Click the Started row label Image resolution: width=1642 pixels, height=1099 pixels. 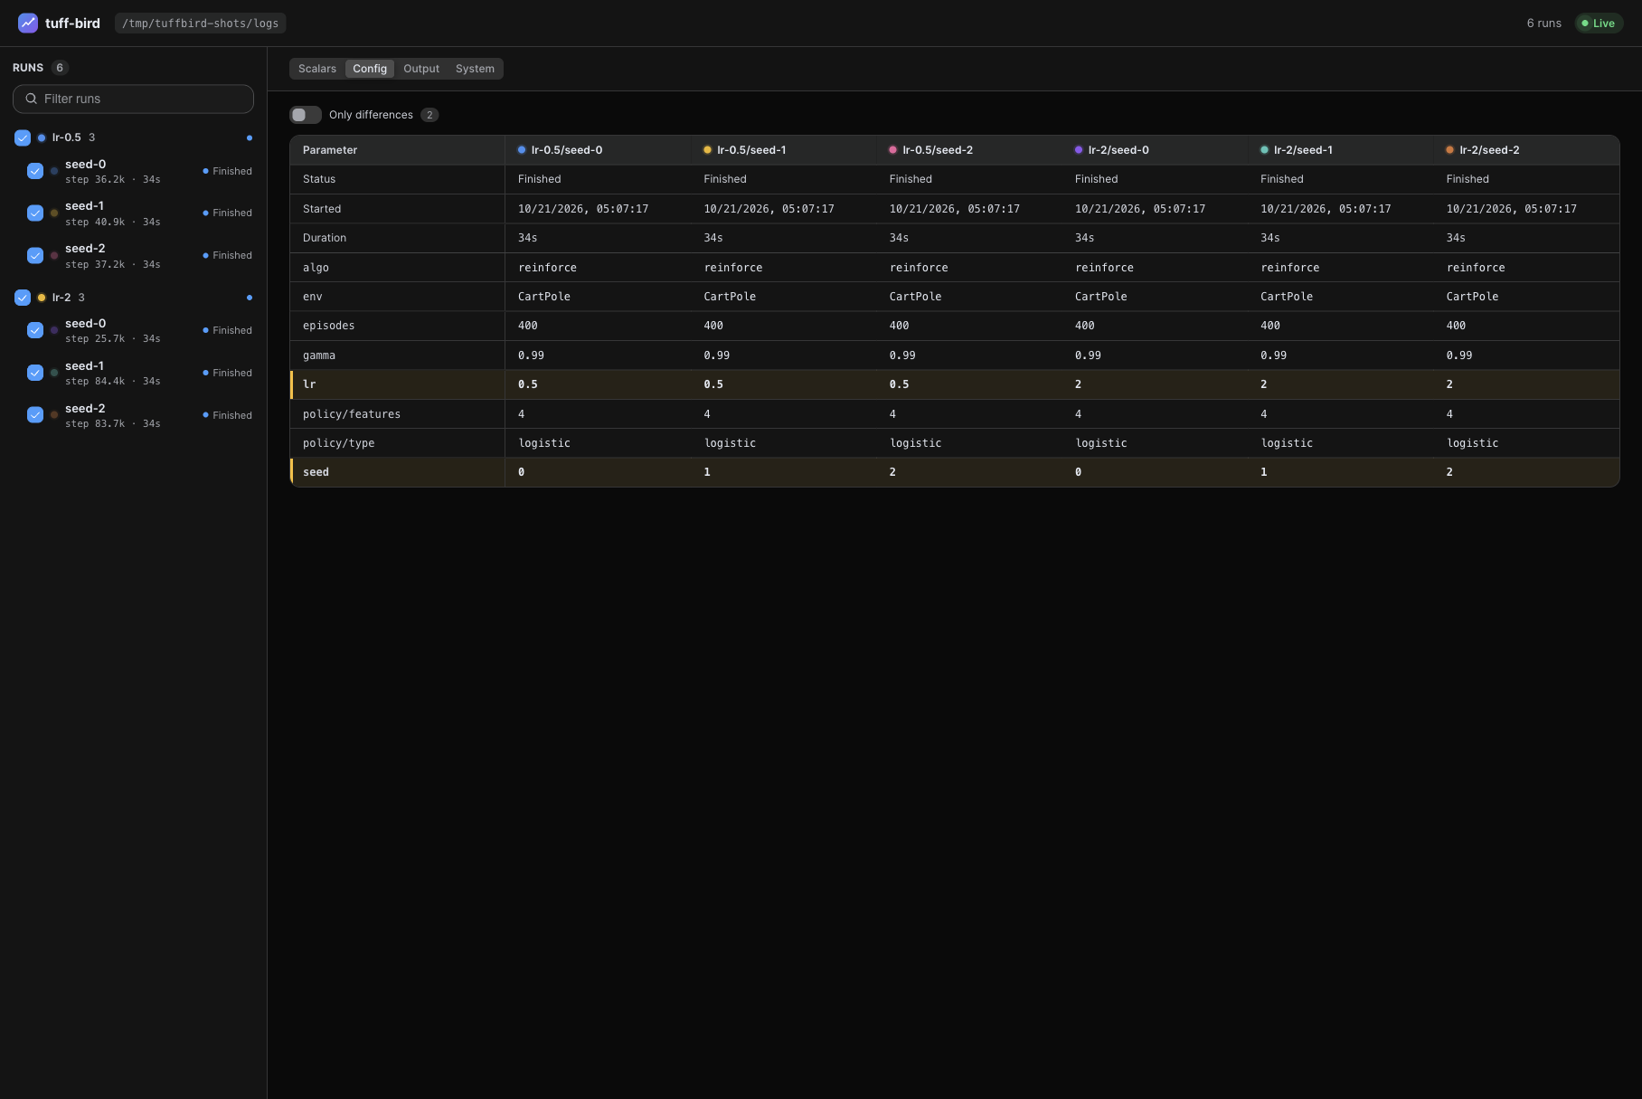pos(322,209)
